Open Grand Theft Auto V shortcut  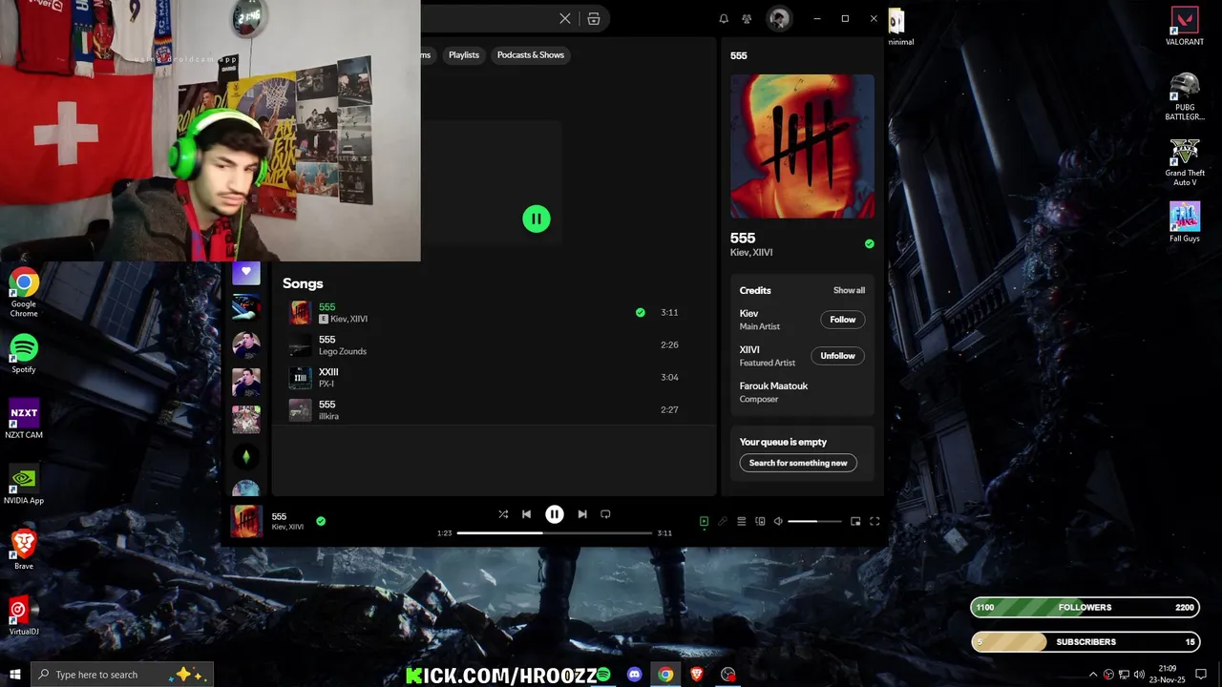point(1185,162)
